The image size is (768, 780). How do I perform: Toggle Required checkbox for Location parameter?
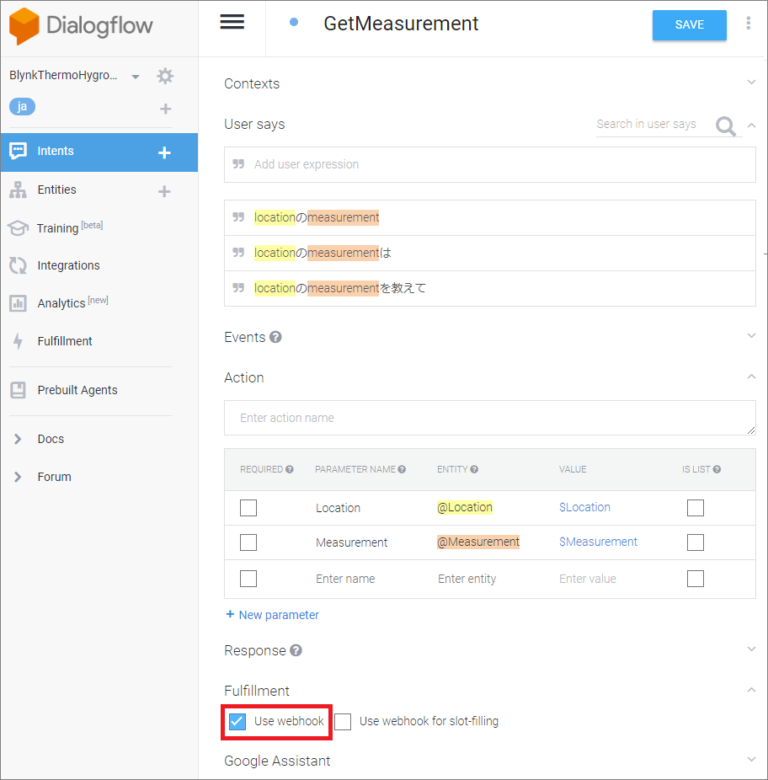pyautogui.click(x=248, y=508)
